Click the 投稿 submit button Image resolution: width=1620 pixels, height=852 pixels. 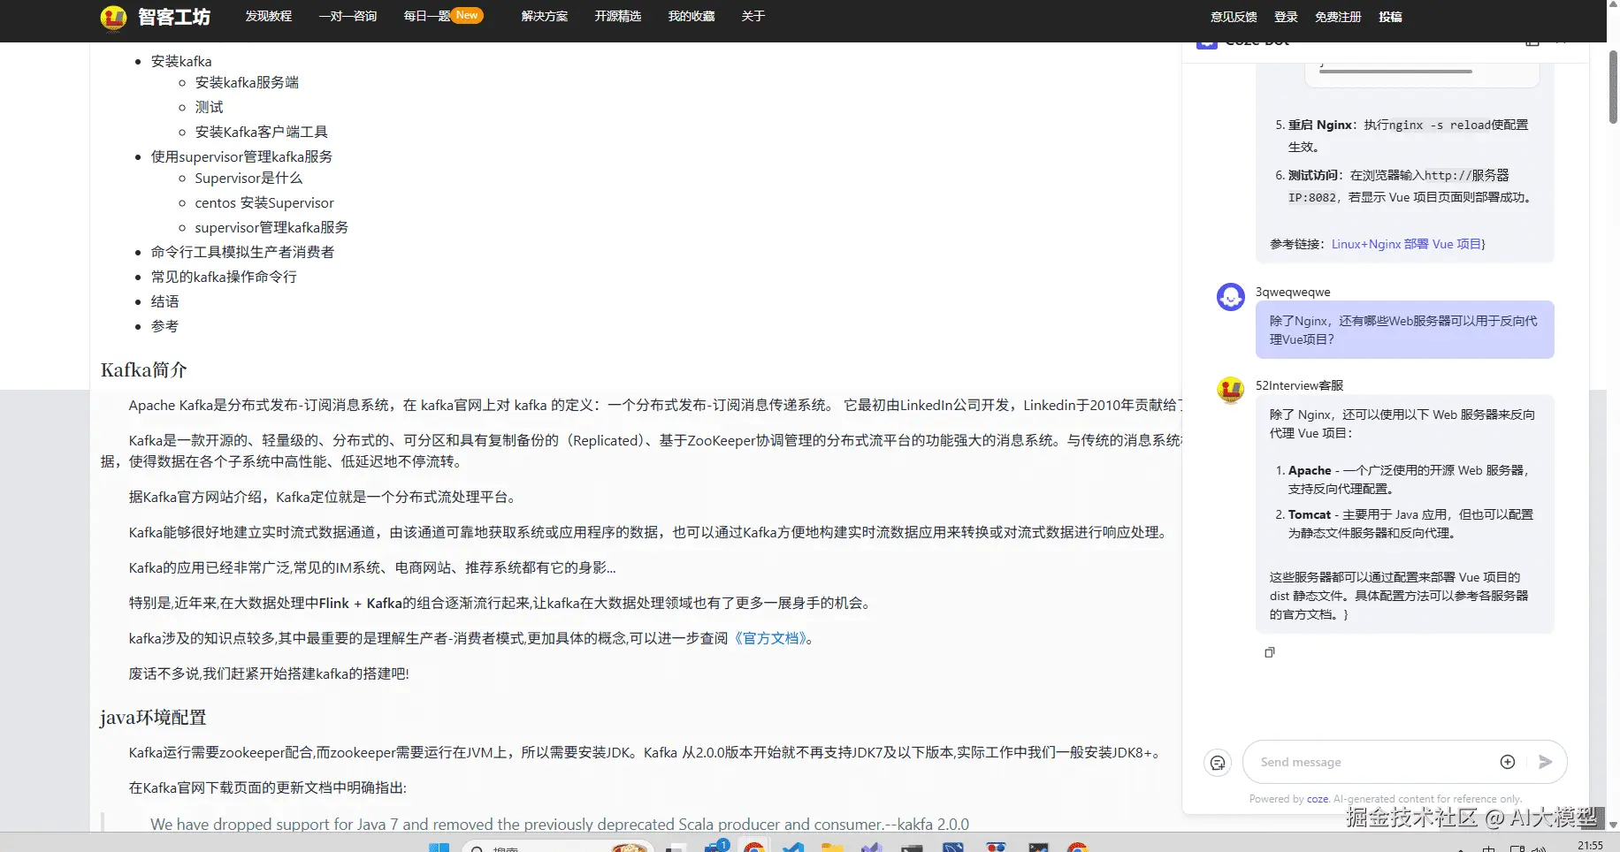click(x=1390, y=17)
